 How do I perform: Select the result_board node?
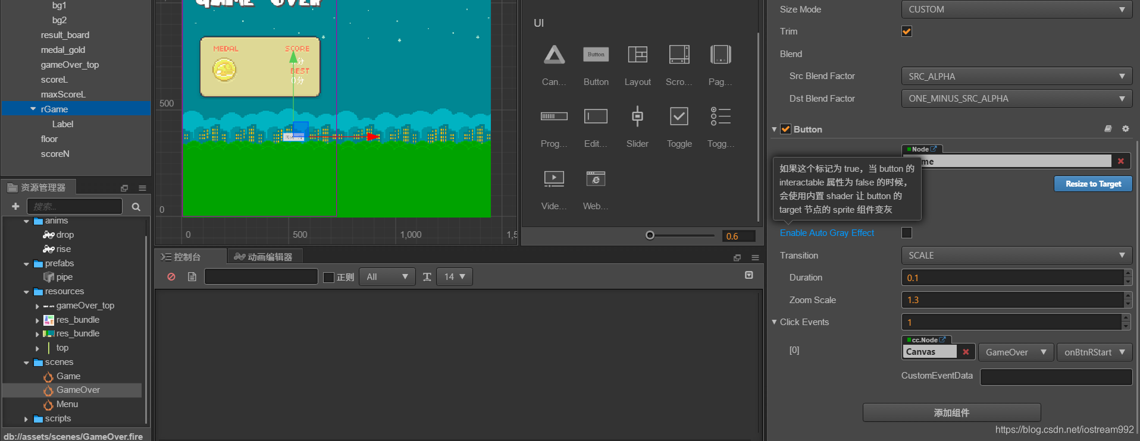65,35
